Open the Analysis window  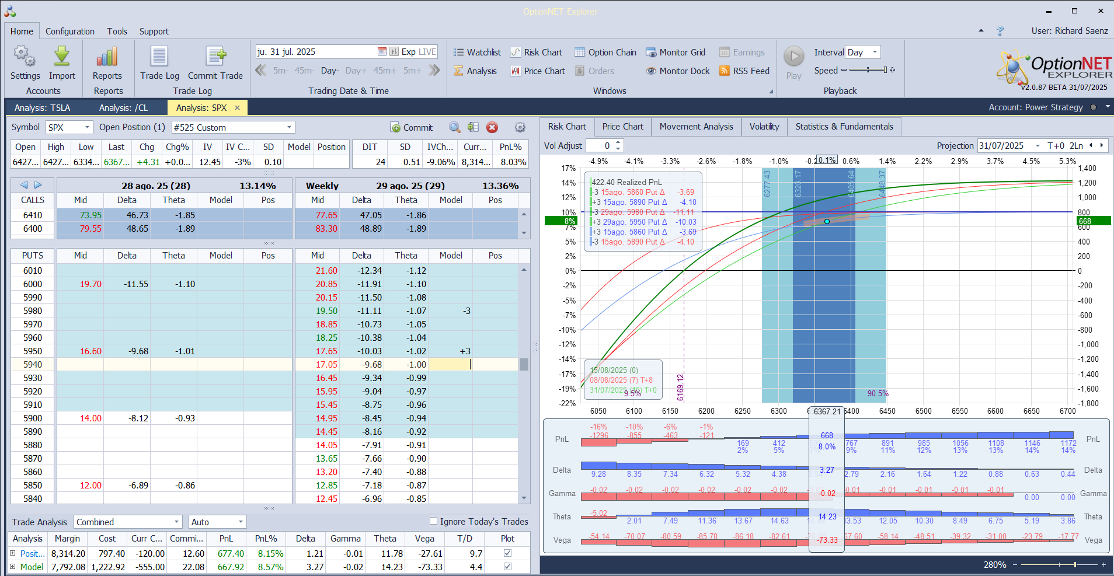475,71
